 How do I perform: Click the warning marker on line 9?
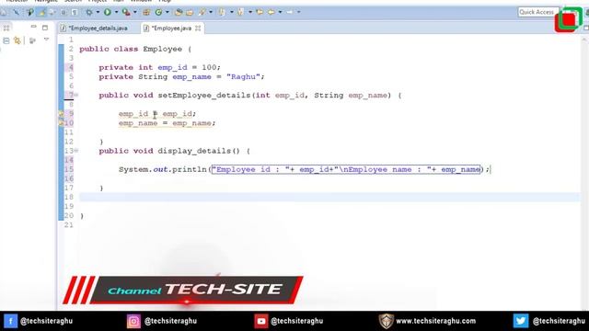tap(61, 114)
